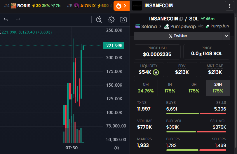This screenshot has height=154, width=237.
Task: Click the PRICE USD $0.0002235 box
Action: [157, 52]
